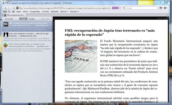Expand the Noticias bookmarks folder
The image size is (172, 105).
point(64,12)
